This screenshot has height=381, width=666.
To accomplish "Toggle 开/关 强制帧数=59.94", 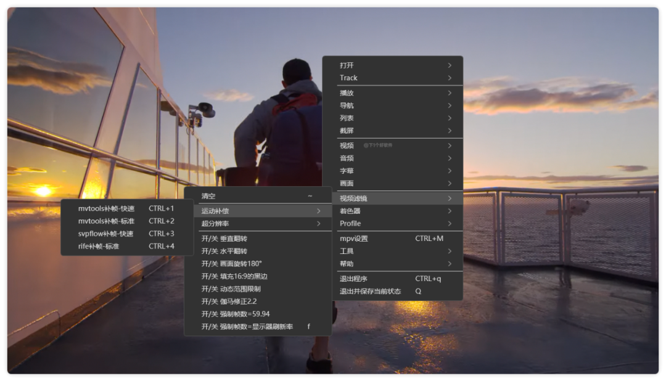I will pos(258,314).
